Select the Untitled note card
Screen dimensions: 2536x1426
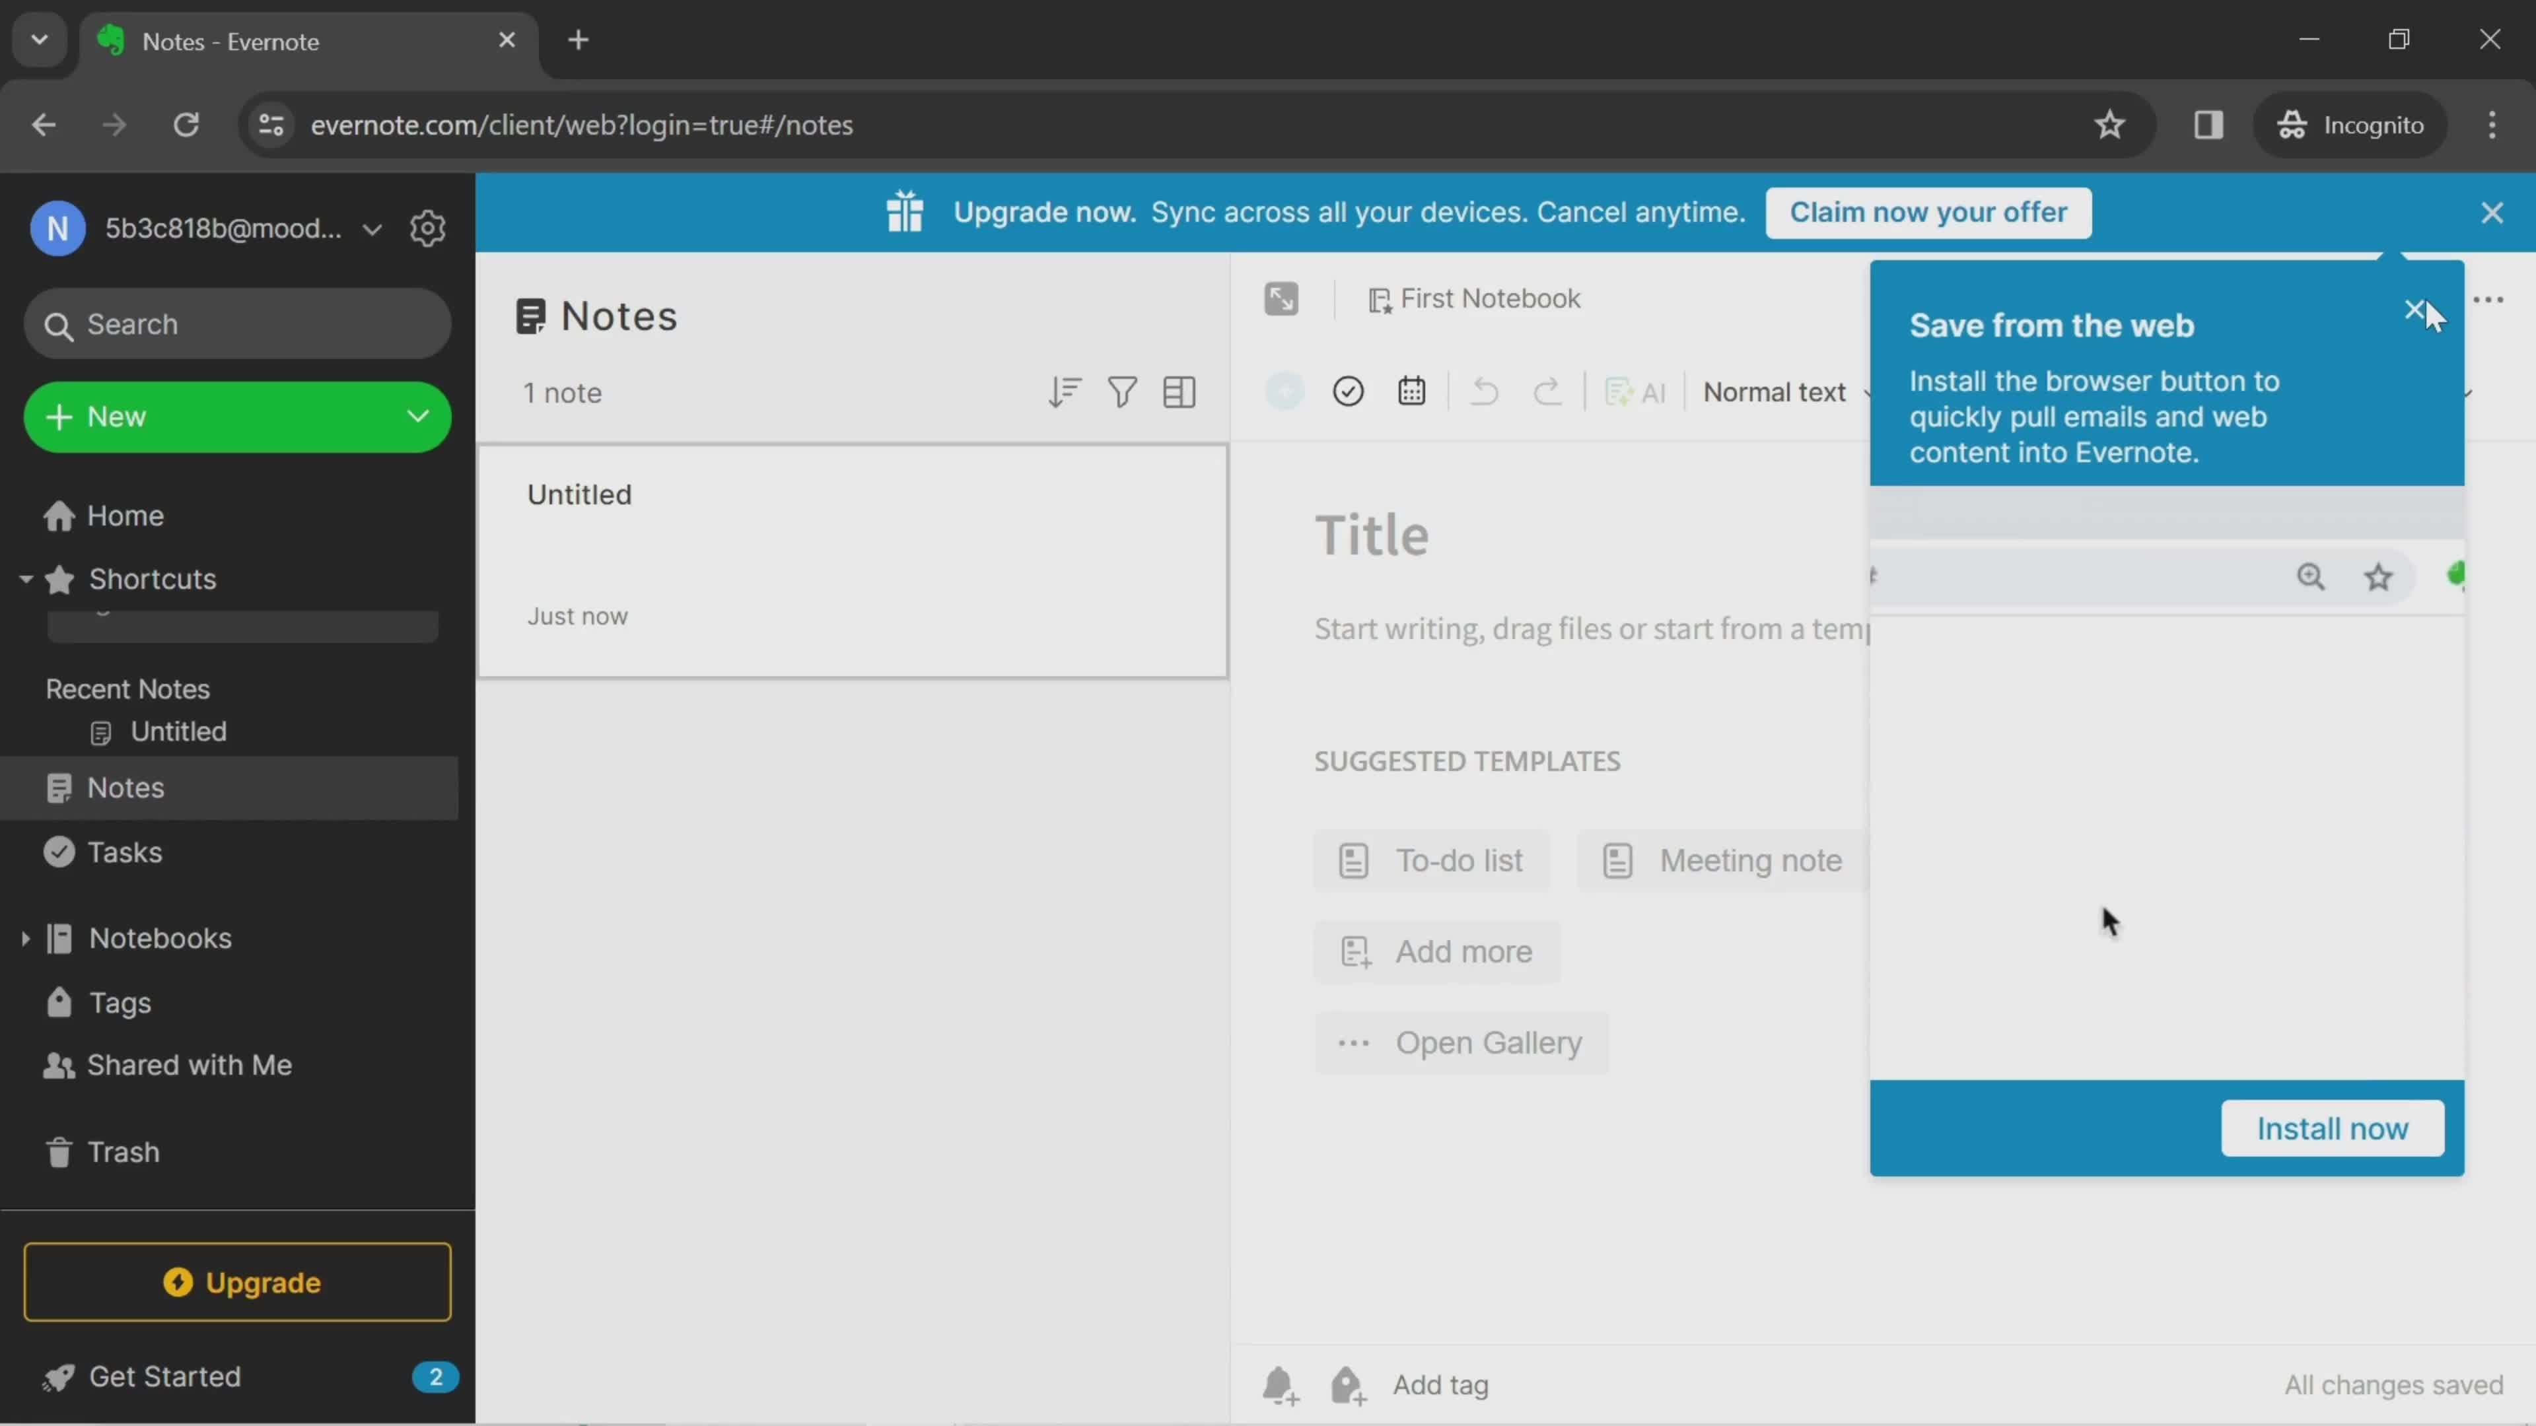[853, 561]
